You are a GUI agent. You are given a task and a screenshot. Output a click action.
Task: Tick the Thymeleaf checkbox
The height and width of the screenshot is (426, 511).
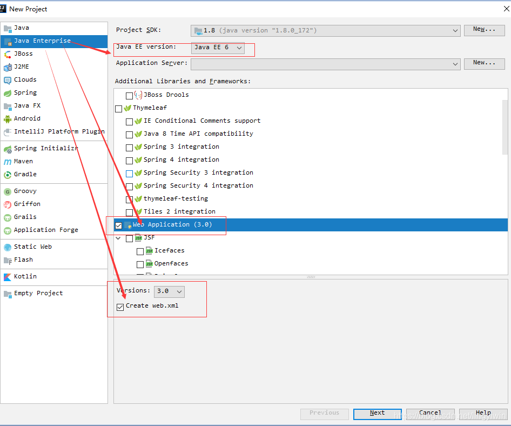(119, 109)
